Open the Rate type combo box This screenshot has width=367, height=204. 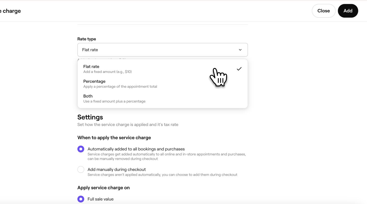(162, 50)
